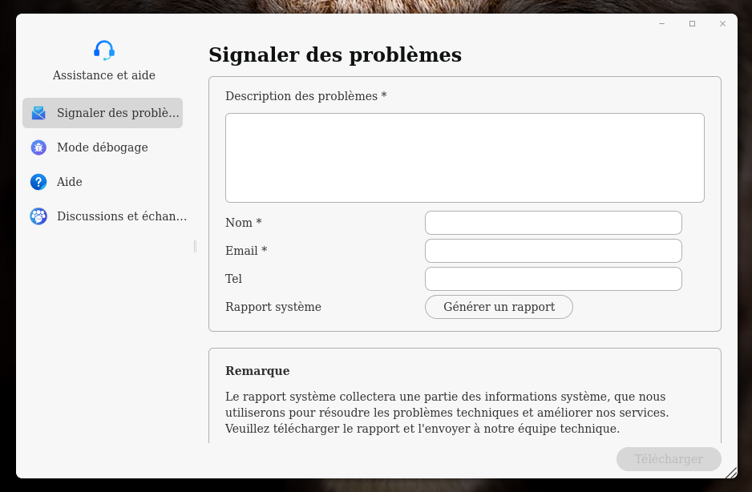Close the Assistance et aide window
The width and height of the screenshot is (752, 492).
(x=722, y=24)
